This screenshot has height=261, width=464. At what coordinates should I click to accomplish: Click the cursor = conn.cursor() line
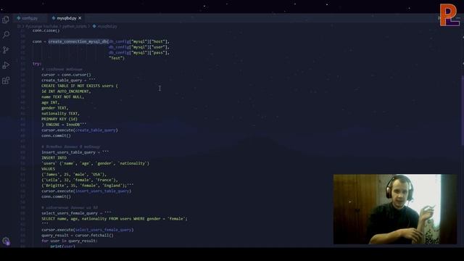pos(66,75)
